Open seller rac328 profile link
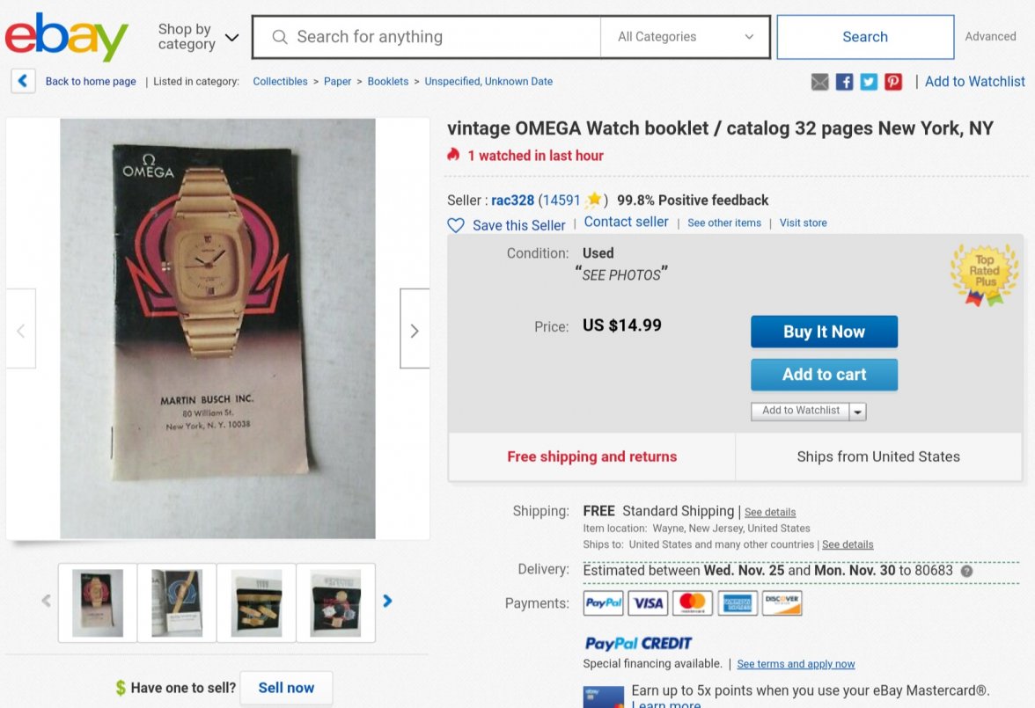Image resolution: width=1035 pixels, height=708 pixels. [512, 201]
